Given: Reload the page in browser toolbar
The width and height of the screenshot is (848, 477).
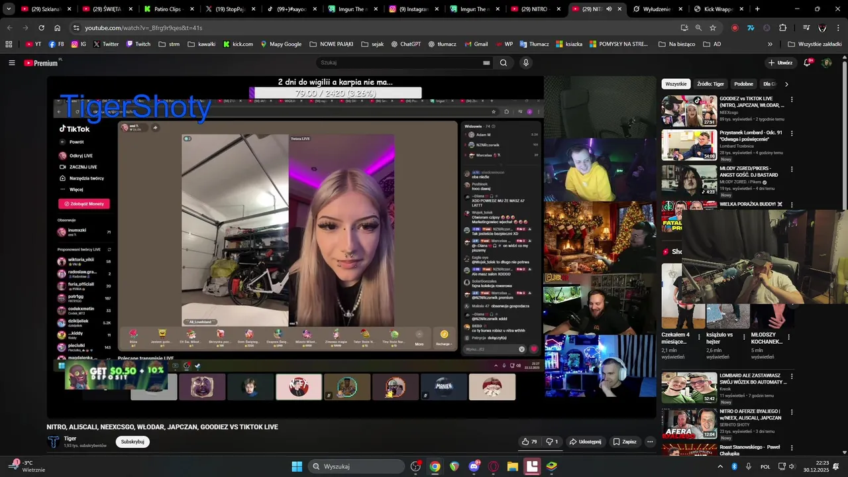Looking at the screenshot, I should pyautogui.click(x=41, y=28).
